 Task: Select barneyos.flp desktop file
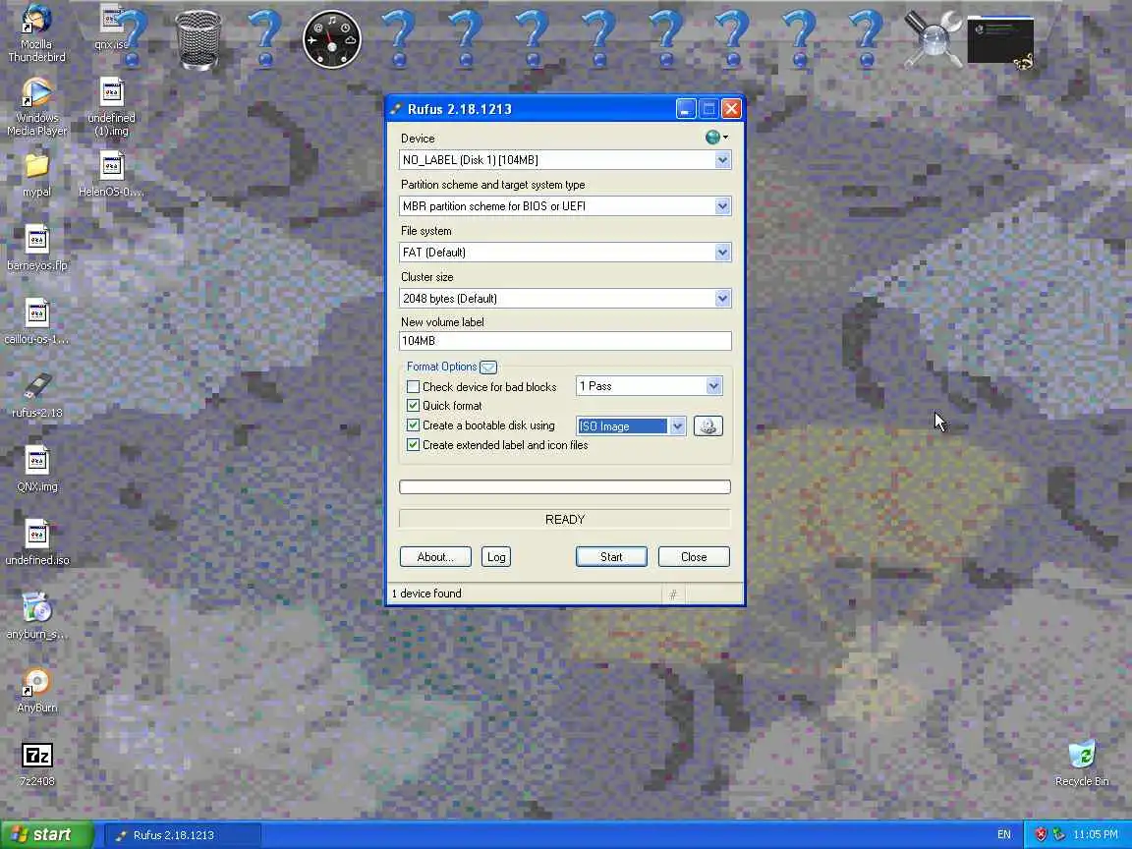tap(36, 249)
